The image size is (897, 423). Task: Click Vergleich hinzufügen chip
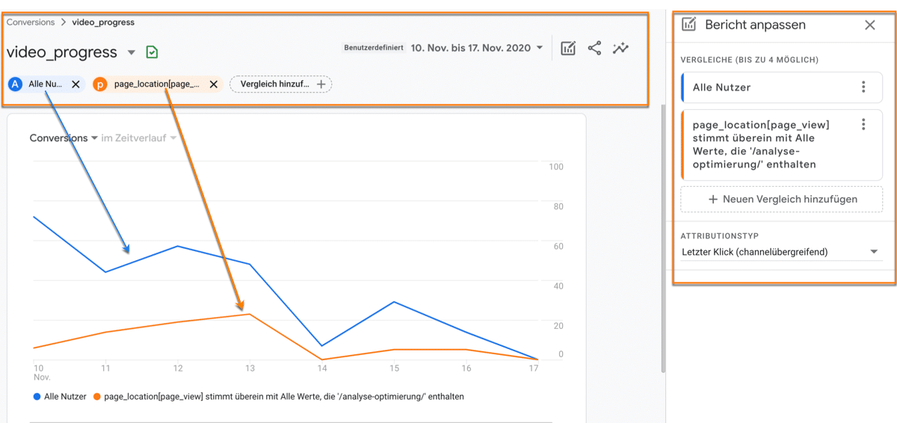click(281, 84)
